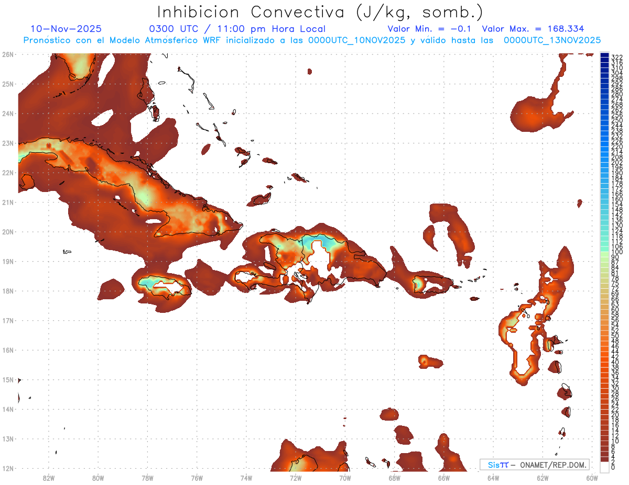Click the title 'Inhibicion Convectiva (J/kg, somb.)'

pyautogui.click(x=320, y=12)
